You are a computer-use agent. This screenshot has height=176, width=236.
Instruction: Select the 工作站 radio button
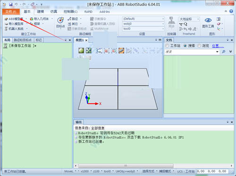(x=167, y=46)
